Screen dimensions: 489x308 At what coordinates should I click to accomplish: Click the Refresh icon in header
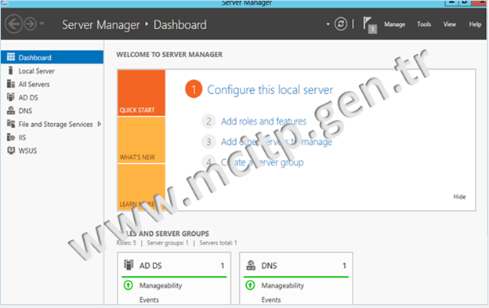click(x=341, y=24)
